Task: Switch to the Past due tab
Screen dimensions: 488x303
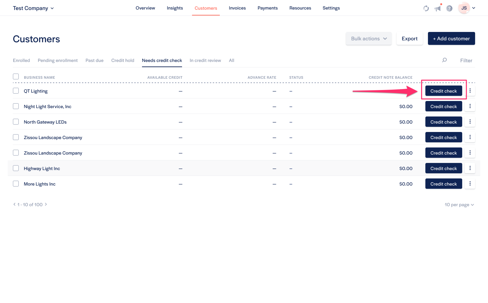Action: point(94,60)
